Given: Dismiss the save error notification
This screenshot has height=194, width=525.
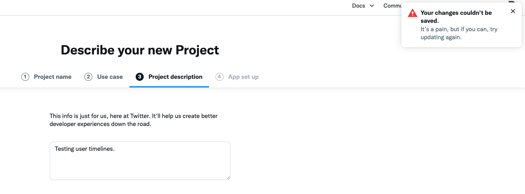Looking at the screenshot, I should pos(513,11).
